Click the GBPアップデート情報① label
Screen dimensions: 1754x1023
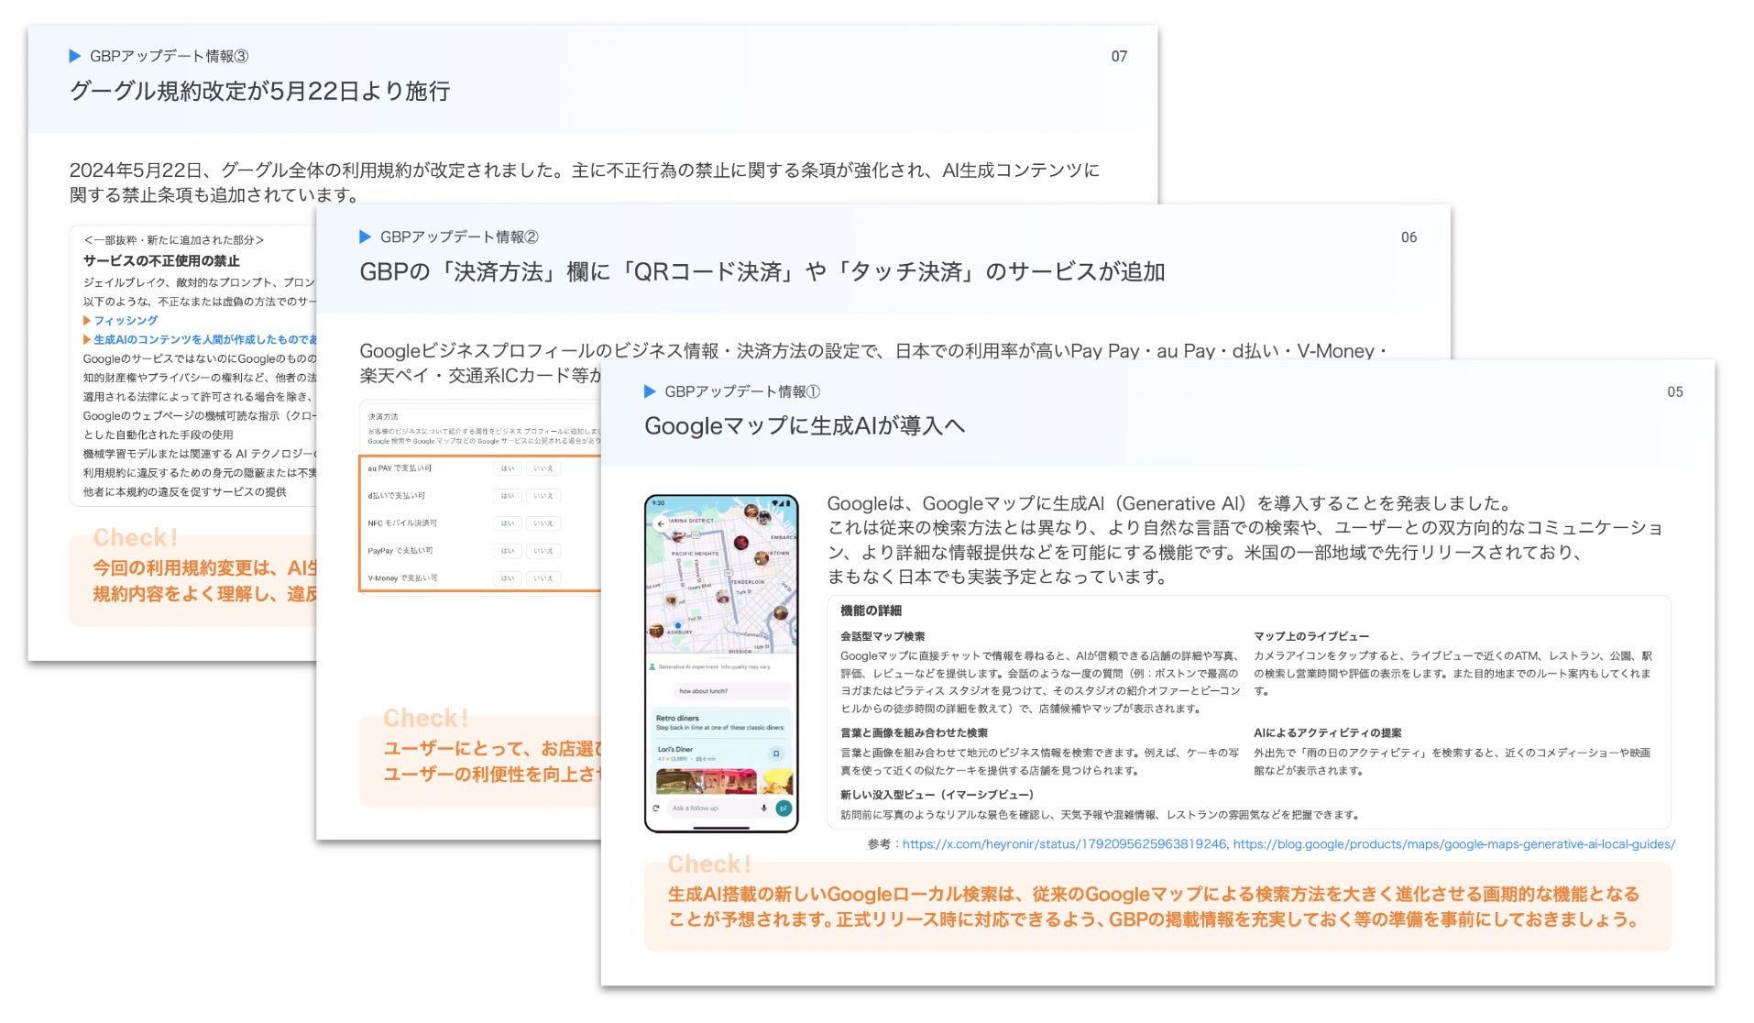tap(742, 391)
